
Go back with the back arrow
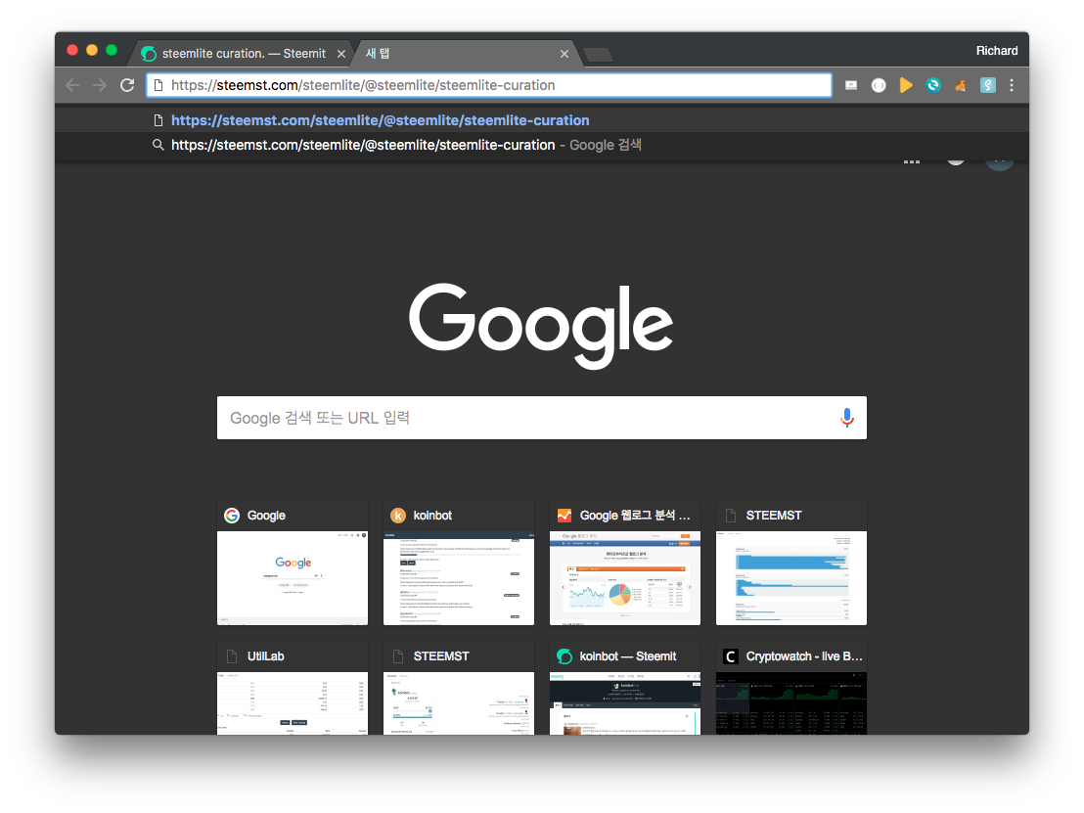tap(71, 85)
